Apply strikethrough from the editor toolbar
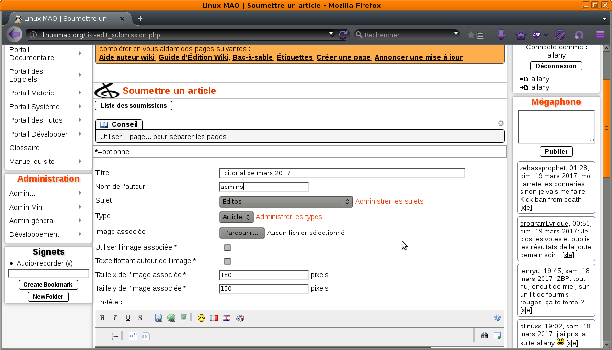This screenshot has width=612, height=350. coord(140,318)
